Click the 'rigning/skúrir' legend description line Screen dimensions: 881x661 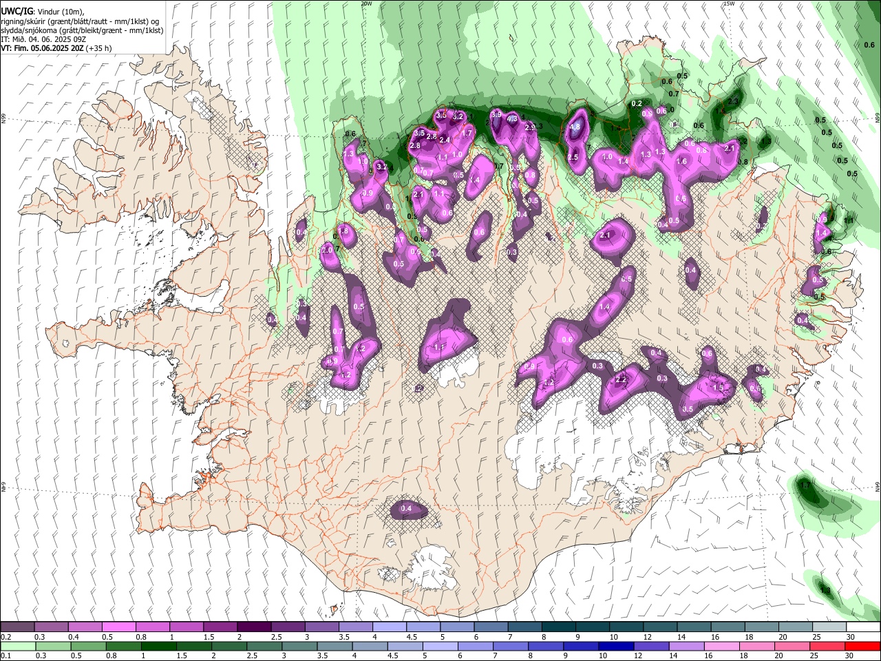click(x=79, y=21)
